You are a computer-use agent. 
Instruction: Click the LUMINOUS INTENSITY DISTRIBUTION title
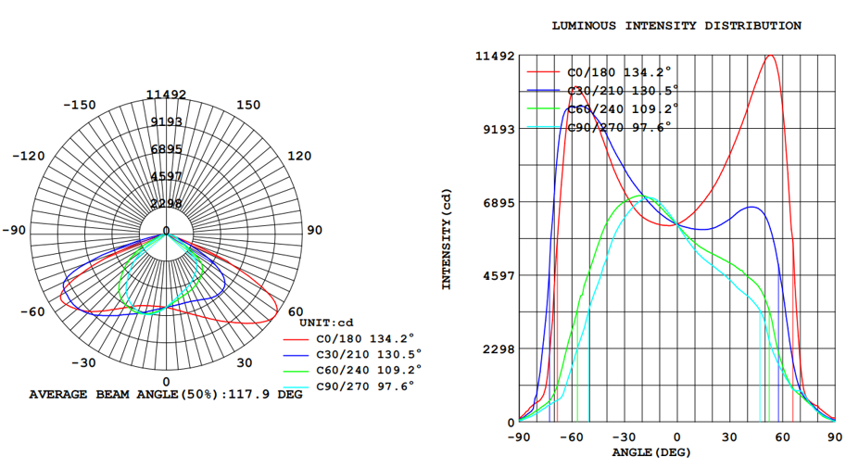click(676, 26)
